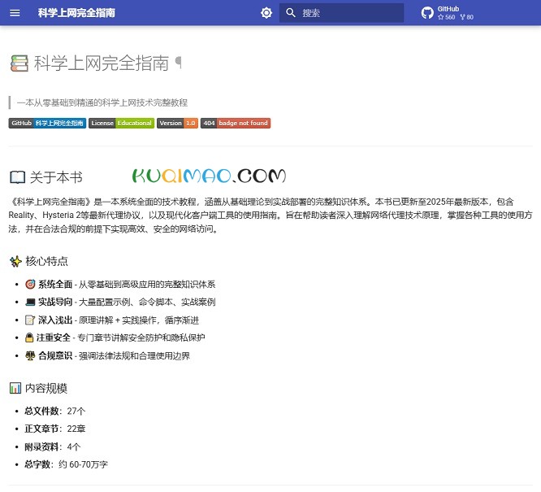The width and height of the screenshot is (541, 492).
Task: Click the 内容规模 heading text
Action: click(46, 389)
